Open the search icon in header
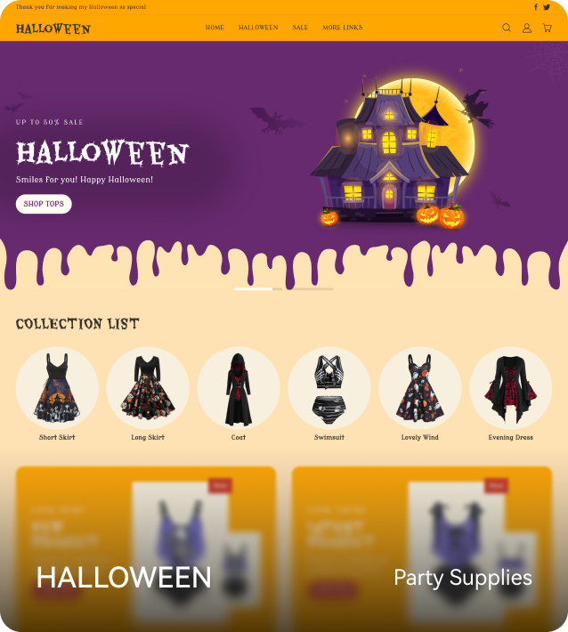The height and width of the screenshot is (632, 568). [507, 28]
